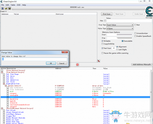Uncheck the Writable option
The height and width of the screenshot is (124, 153).
click(103, 41)
